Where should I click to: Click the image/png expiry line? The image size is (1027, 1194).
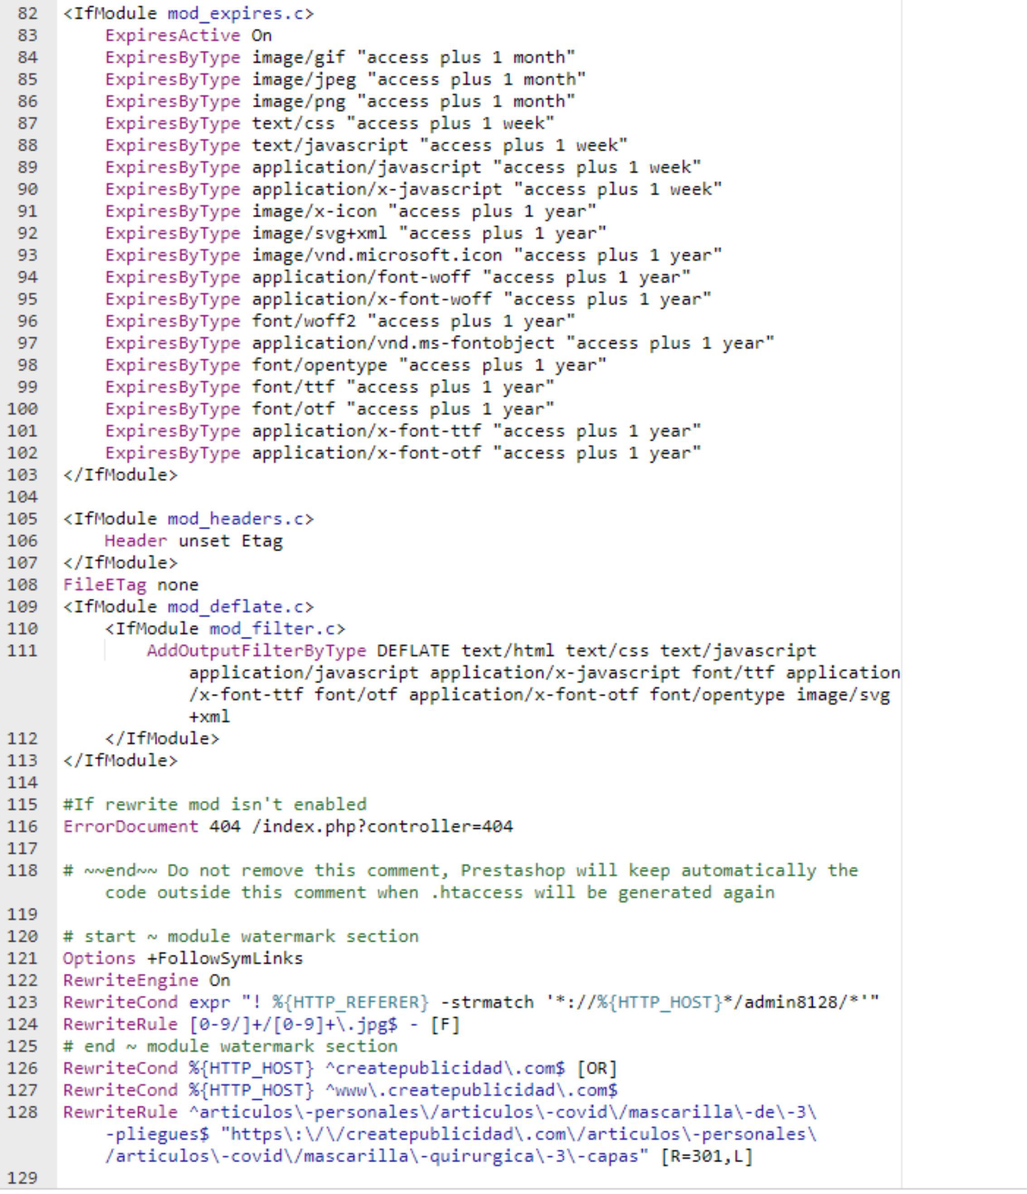[340, 102]
